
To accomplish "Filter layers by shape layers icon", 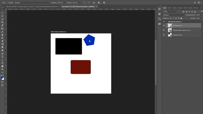I will 192,12.
